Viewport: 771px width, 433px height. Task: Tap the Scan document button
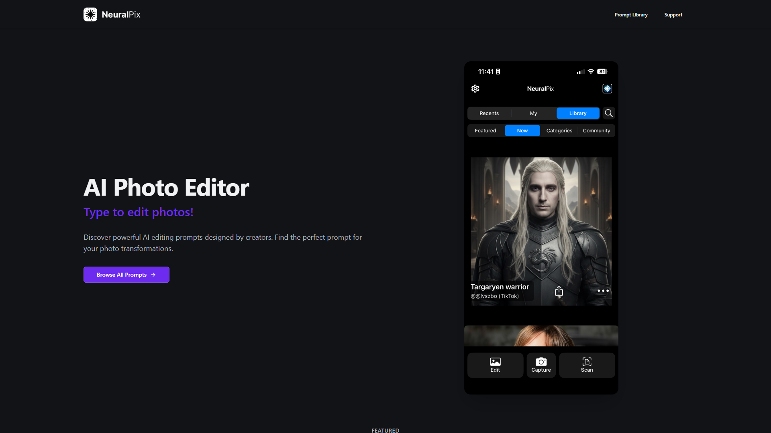tap(587, 365)
